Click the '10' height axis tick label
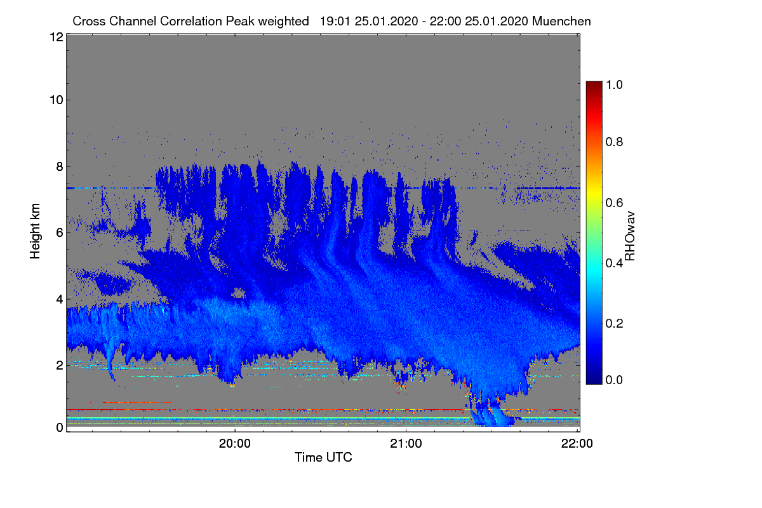The width and height of the screenshot is (762, 508). pos(56,100)
